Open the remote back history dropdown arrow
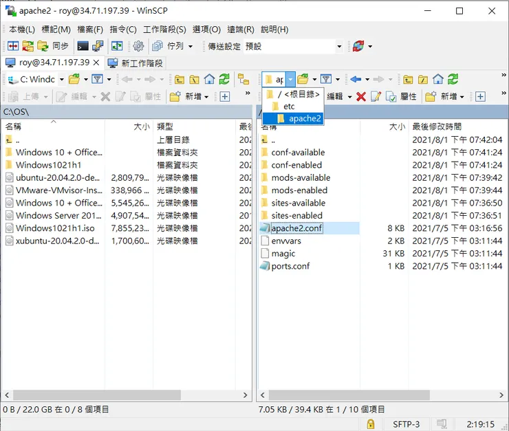The height and width of the screenshot is (431, 509). (x=367, y=80)
